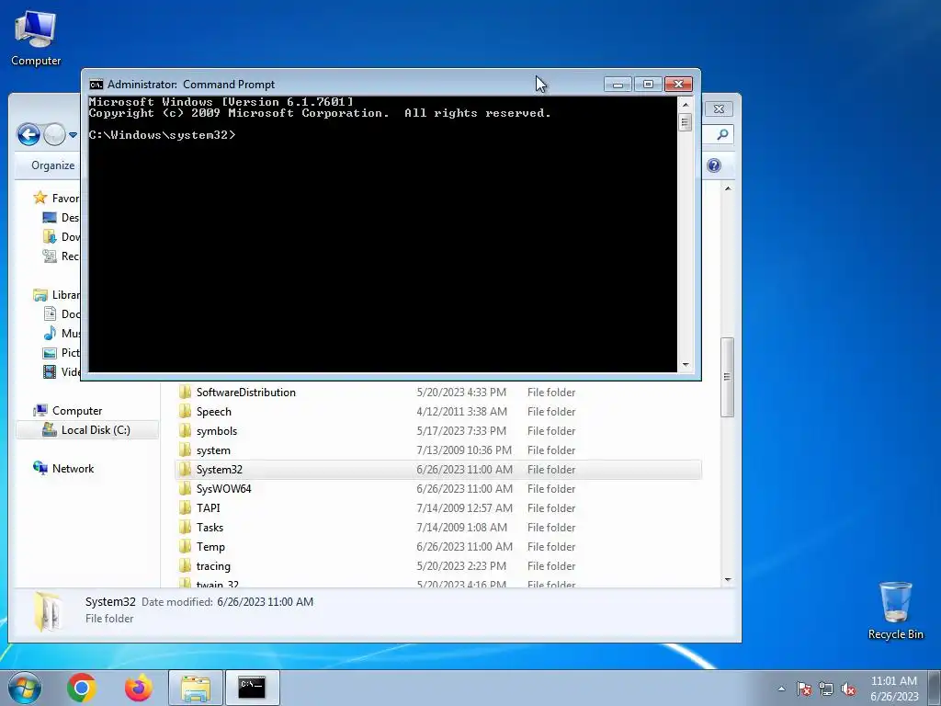Select Favorites in the navigation pane
This screenshot has height=706, width=941.
tap(56, 199)
